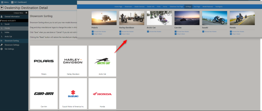Click Can-Am Browse New Models link text

coord(183,31)
